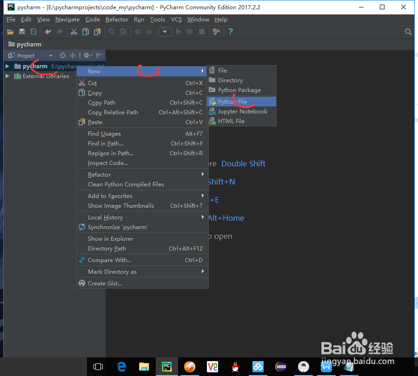This screenshot has width=418, height=376.
Task: Click the Help question mark icon
Action: (231, 32)
